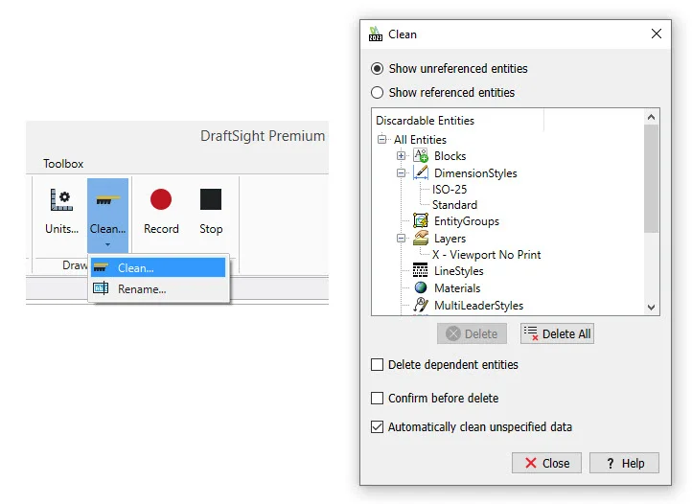Close the Clean dialog with the X
This screenshot has height=504, width=692.
pyautogui.click(x=657, y=34)
